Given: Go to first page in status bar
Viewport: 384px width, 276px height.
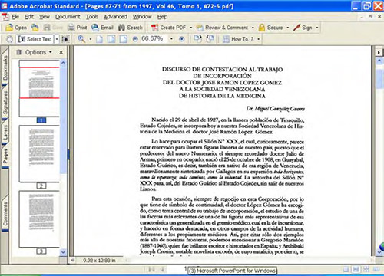Looking at the screenshot, I should 151,269.
